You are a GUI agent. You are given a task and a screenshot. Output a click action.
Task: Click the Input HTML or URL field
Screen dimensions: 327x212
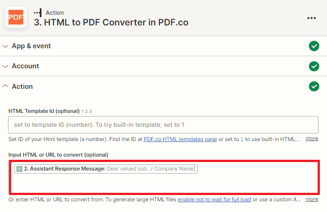163,183
